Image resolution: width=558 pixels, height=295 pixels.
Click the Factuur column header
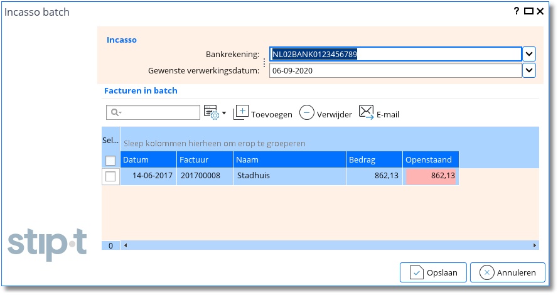click(x=205, y=160)
